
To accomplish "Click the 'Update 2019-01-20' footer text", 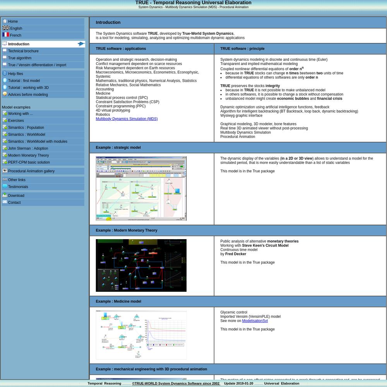I will click(238, 383).
